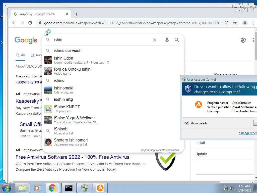Screen dimensions: 257x193
Task: Click the UAC shield taskbar item
Action: coord(85,188)
